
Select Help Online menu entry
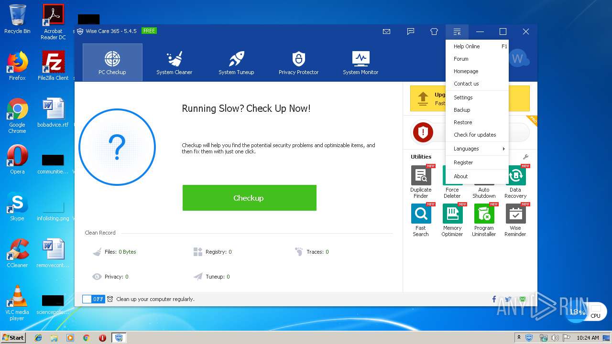(x=477, y=46)
